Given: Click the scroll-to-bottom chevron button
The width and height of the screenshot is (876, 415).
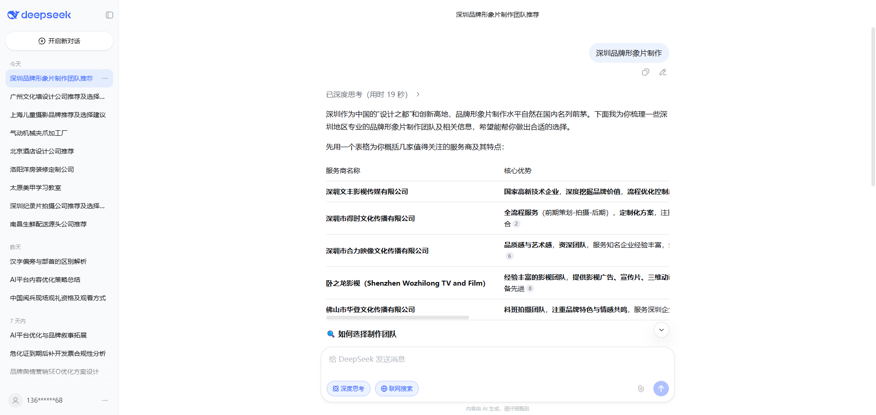Looking at the screenshot, I should pos(661,330).
